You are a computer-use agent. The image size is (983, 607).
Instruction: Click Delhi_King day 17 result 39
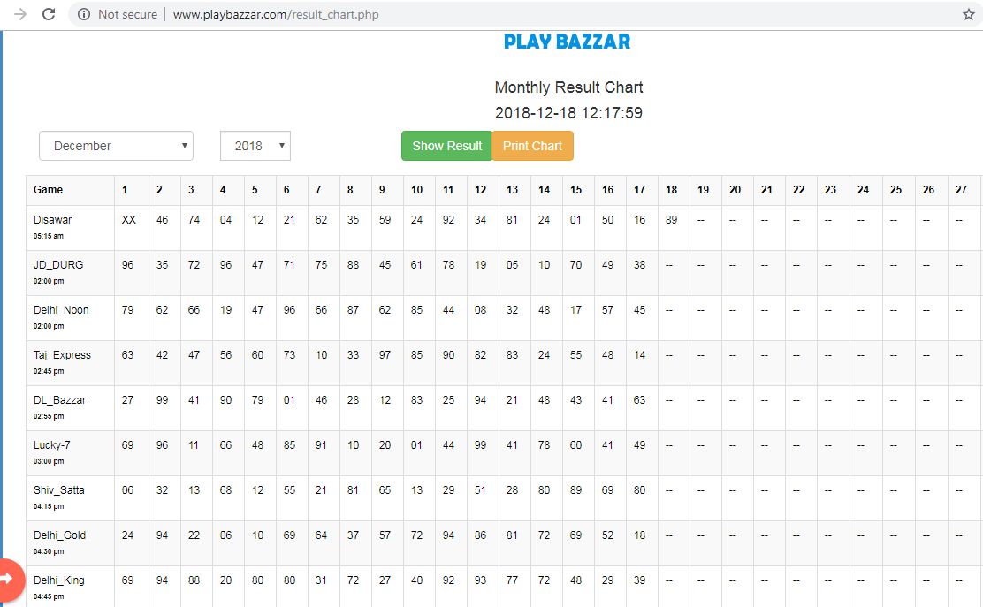639,580
